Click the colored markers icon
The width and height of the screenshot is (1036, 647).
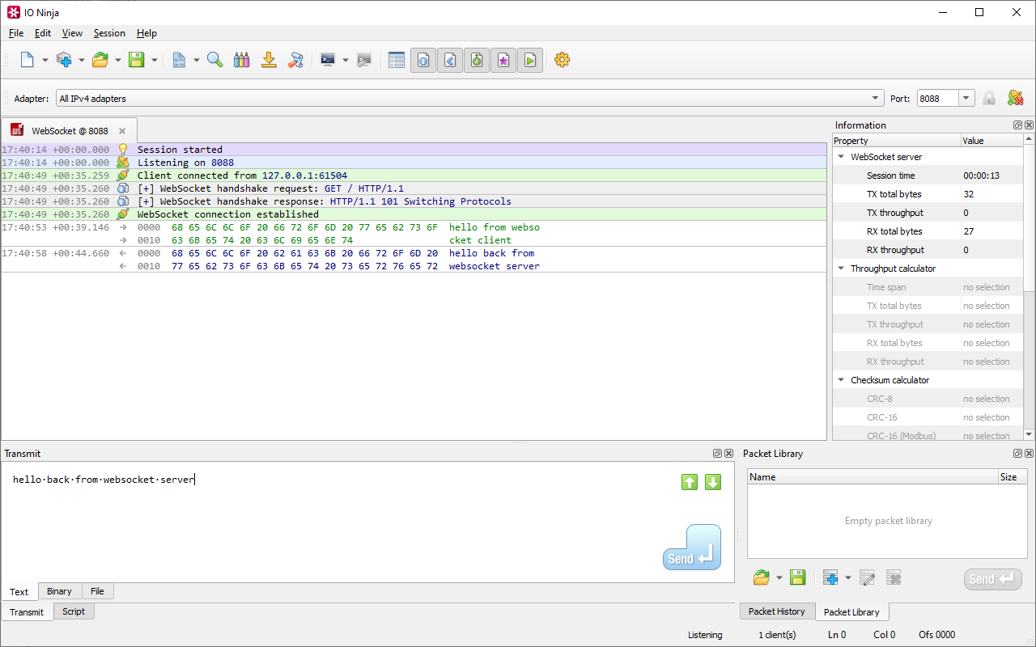pos(241,60)
